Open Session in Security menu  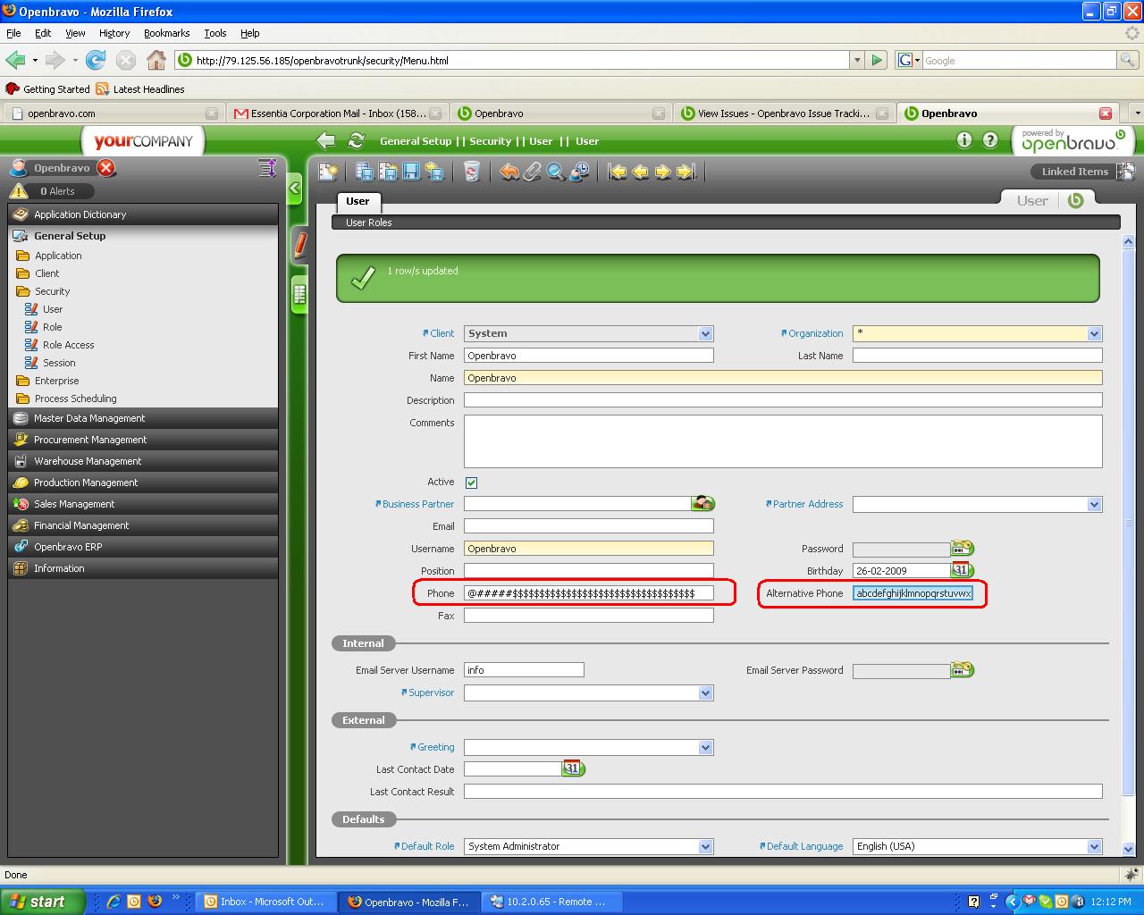59,363
